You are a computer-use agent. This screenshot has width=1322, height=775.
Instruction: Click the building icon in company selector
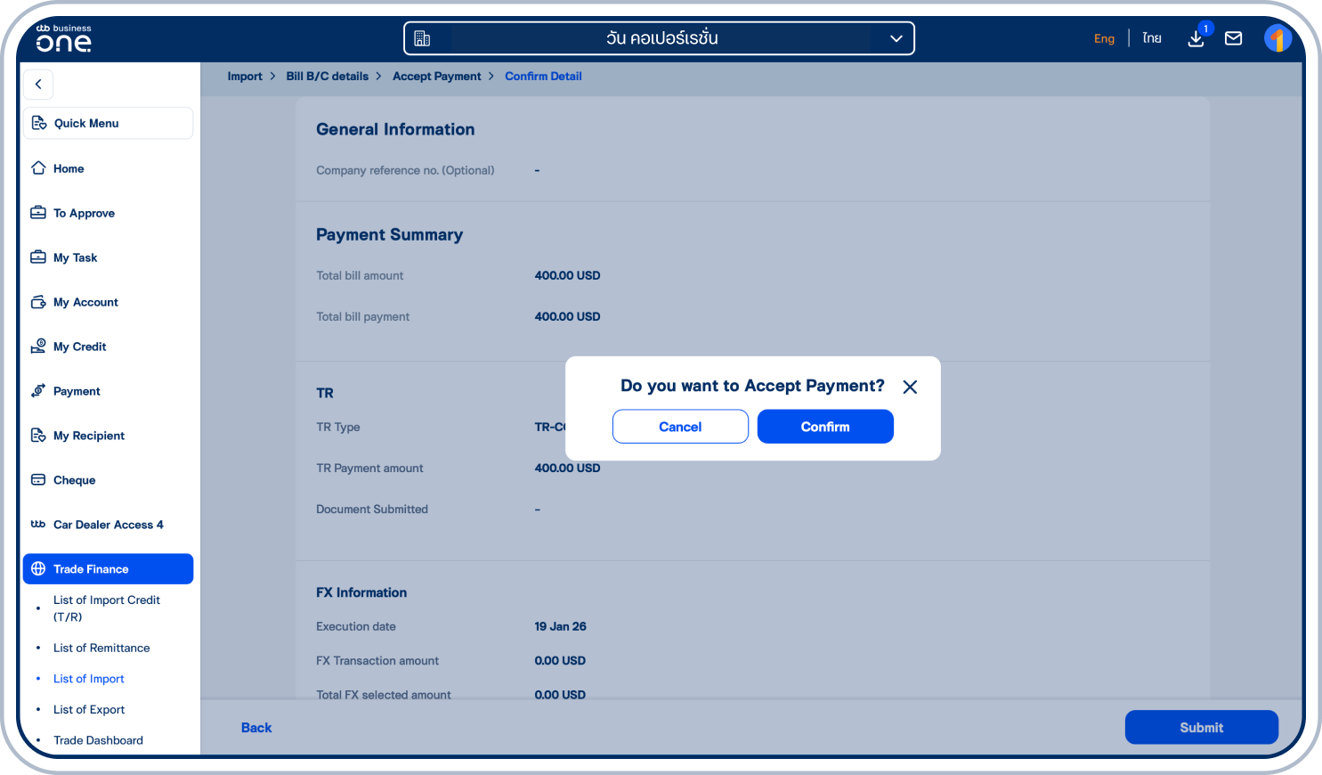(423, 38)
